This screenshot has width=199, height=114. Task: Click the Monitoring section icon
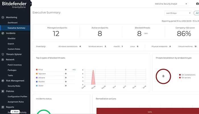(x=3, y=17)
